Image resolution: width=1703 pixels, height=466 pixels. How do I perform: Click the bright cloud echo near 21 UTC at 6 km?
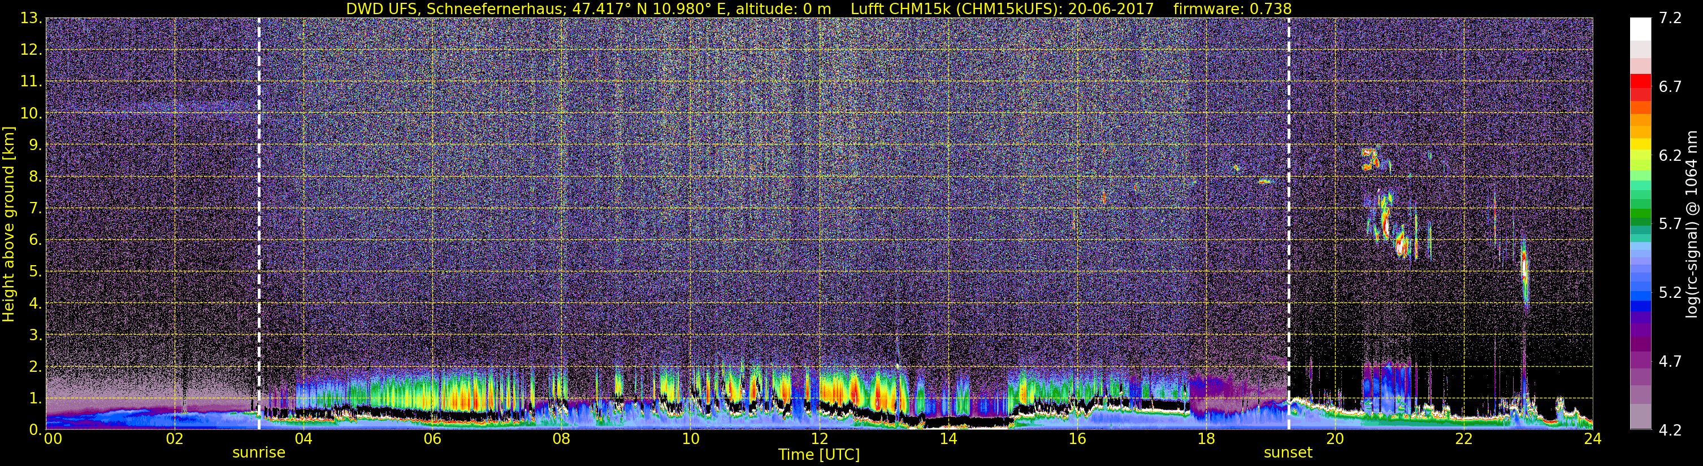[x=1401, y=245]
